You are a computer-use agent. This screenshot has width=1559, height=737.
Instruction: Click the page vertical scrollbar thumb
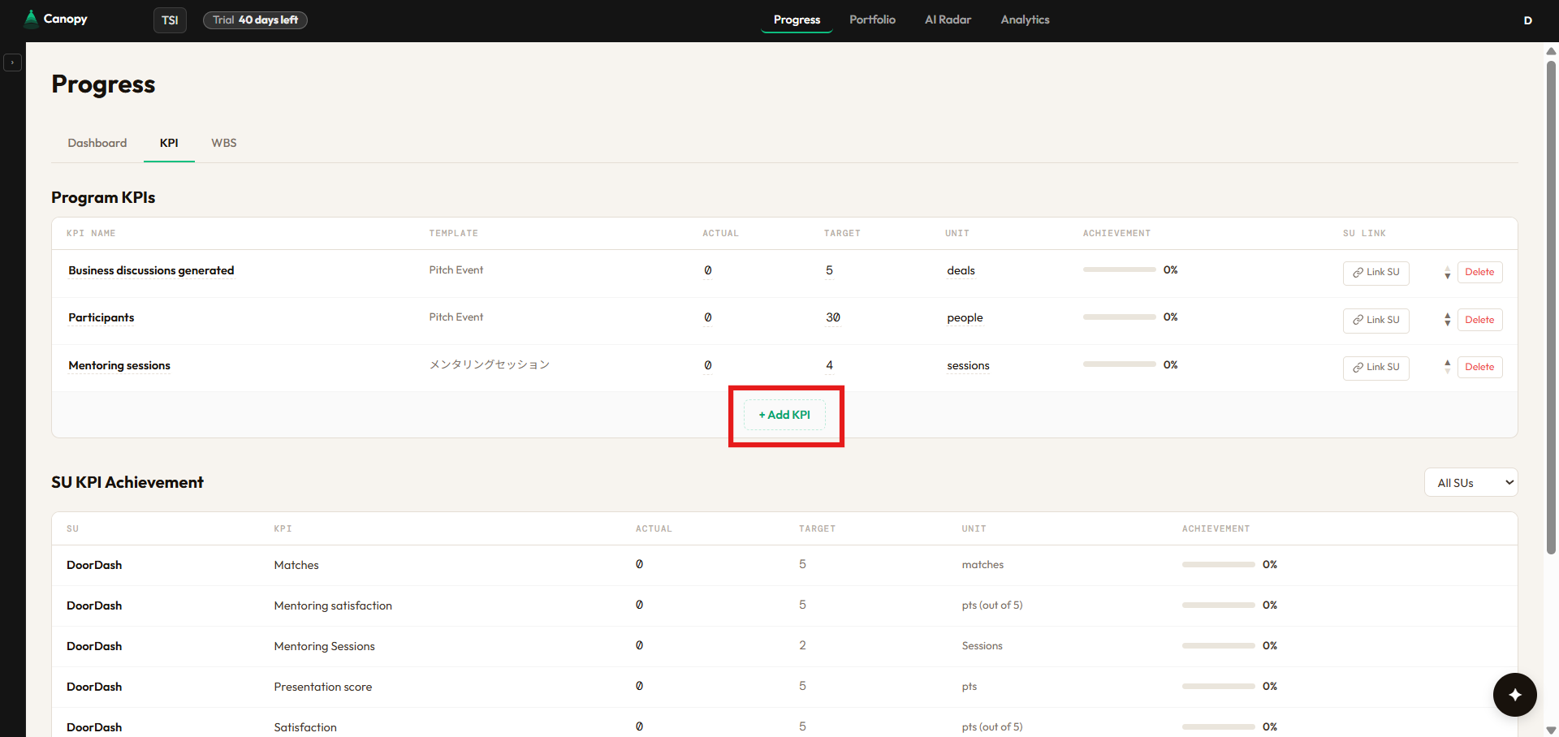(1551, 308)
